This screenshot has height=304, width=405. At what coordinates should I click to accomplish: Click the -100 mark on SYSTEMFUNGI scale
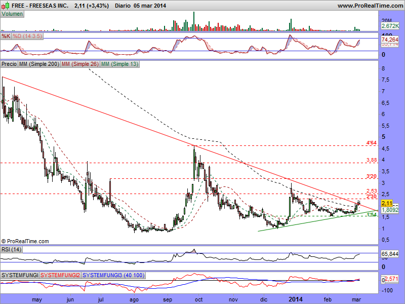[387, 290]
